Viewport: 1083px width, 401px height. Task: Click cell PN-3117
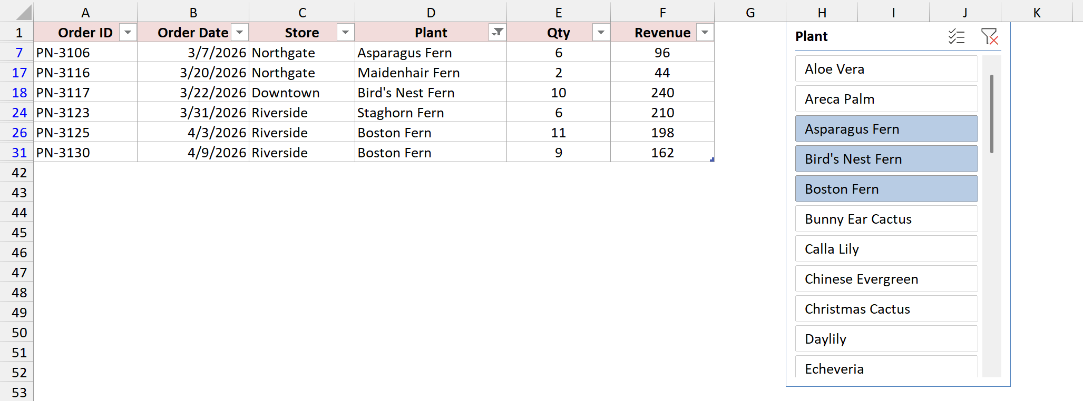pos(85,93)
